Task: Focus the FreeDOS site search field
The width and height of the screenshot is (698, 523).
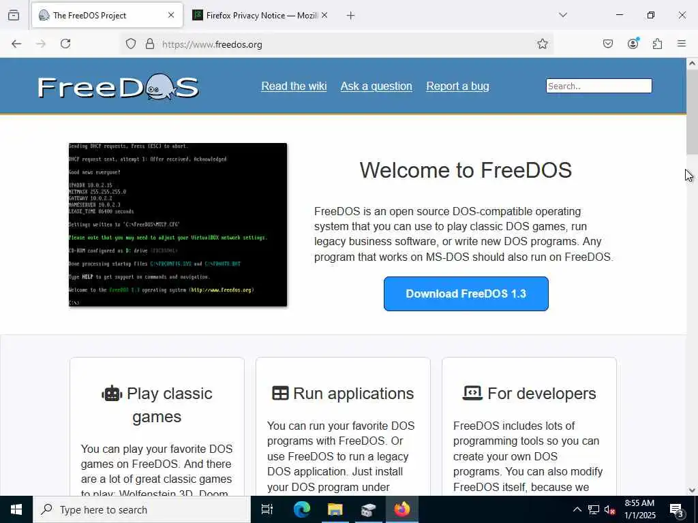Action: coord(598,86)
